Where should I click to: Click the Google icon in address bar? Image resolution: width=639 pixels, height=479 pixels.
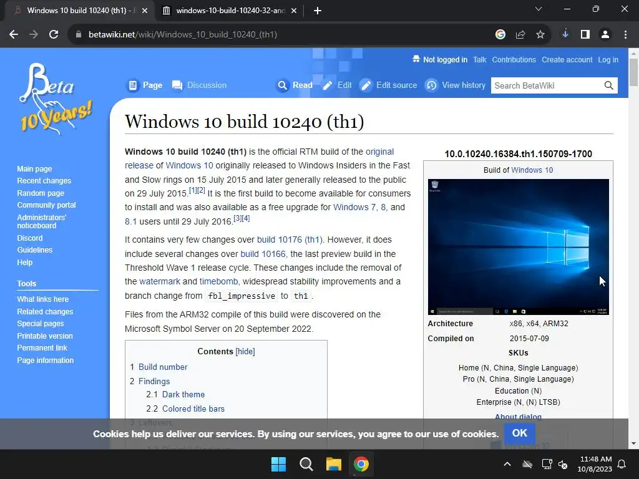click(x=500, y=35)
